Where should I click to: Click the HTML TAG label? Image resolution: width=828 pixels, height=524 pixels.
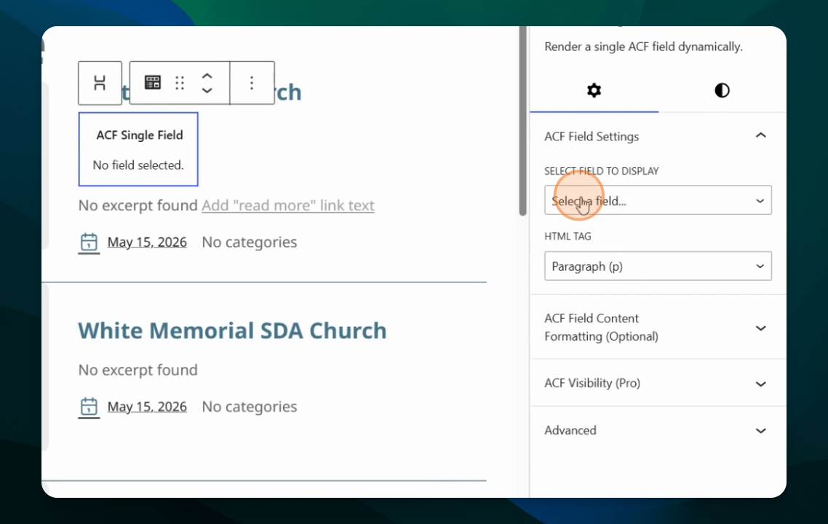pyautogui.click(x=568, y=236)
